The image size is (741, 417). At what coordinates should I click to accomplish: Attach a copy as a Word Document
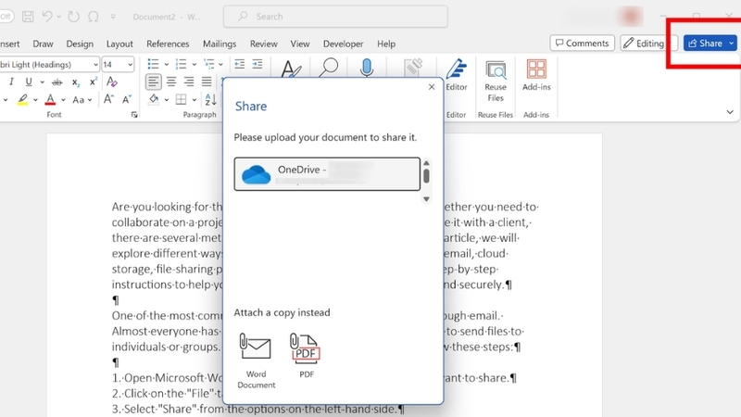257,360
